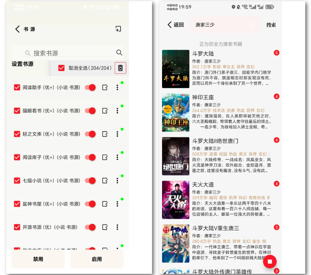Tap the 启用 button

pos(97,259)
